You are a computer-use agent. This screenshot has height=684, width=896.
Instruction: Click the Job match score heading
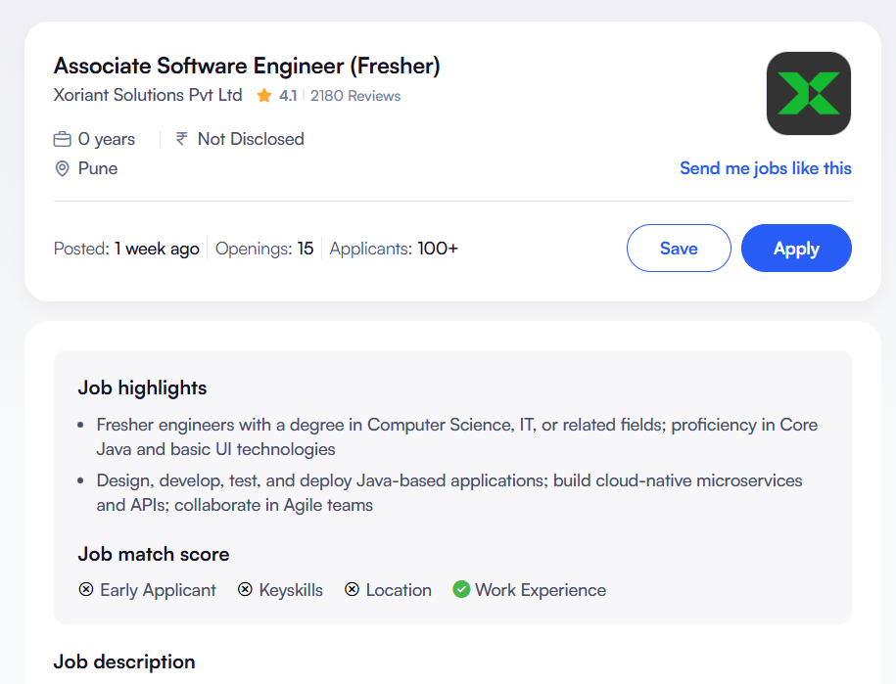pos(154,555)
